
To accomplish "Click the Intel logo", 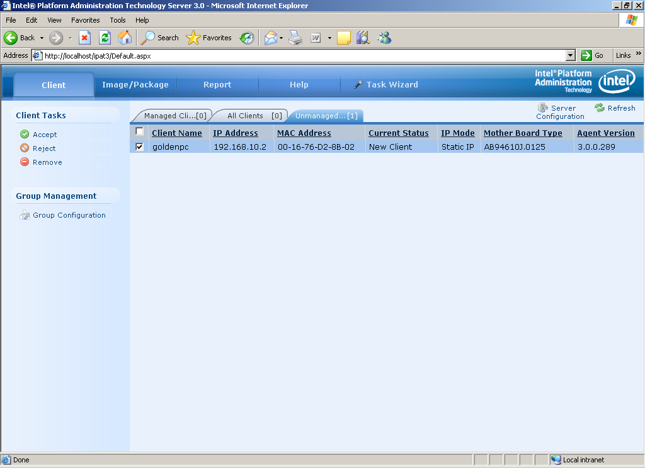I will point(617,81).
